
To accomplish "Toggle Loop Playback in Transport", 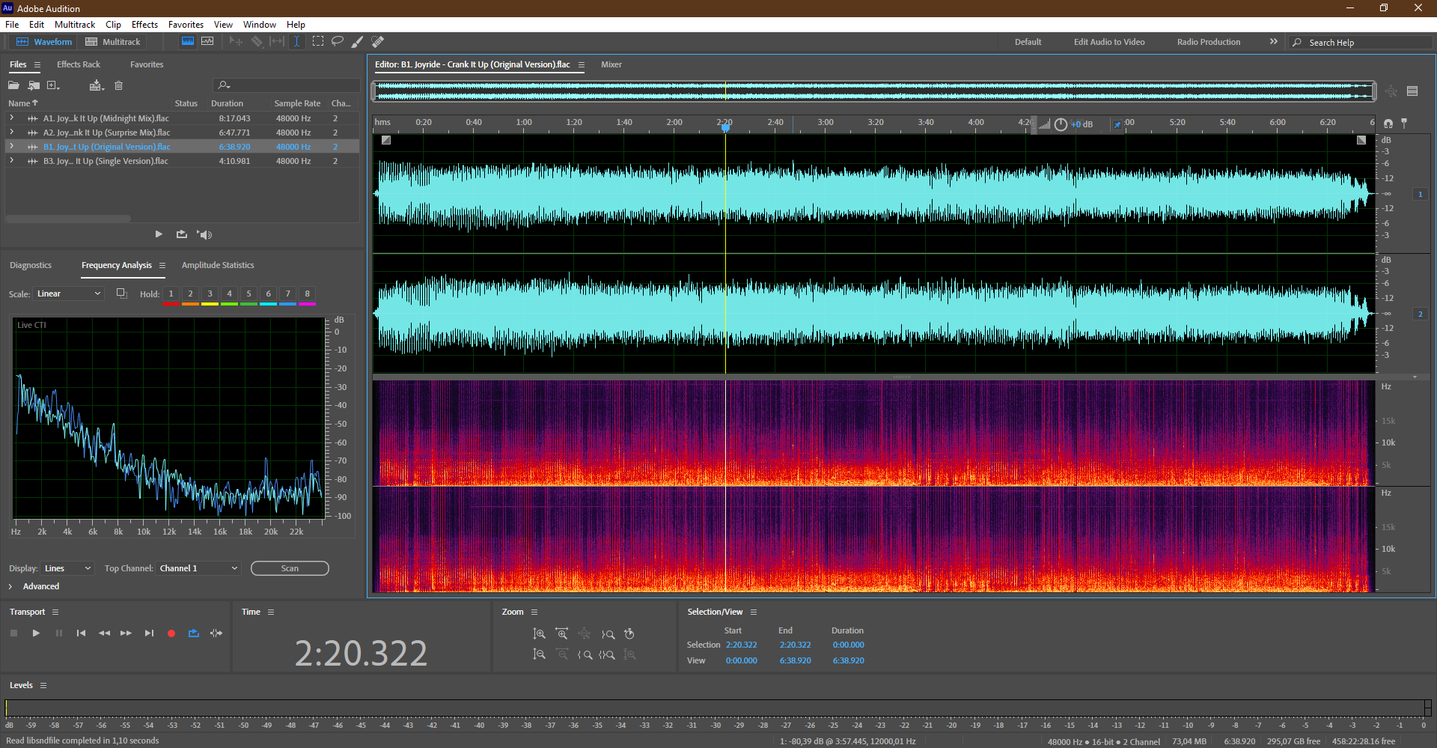I will tap(194, 633).
